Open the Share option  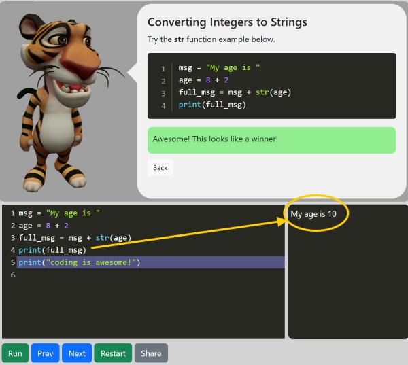pos(151,353)
